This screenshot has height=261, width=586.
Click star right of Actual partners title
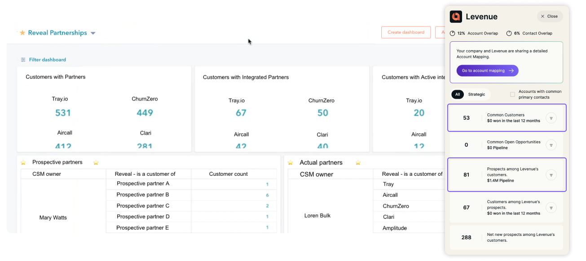click(358, 162)
